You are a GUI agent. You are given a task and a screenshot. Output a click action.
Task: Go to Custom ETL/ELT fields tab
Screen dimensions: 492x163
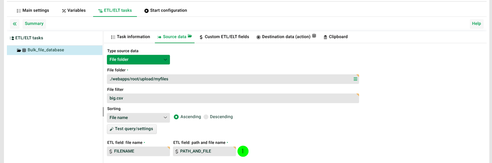[x=224, y=37]
